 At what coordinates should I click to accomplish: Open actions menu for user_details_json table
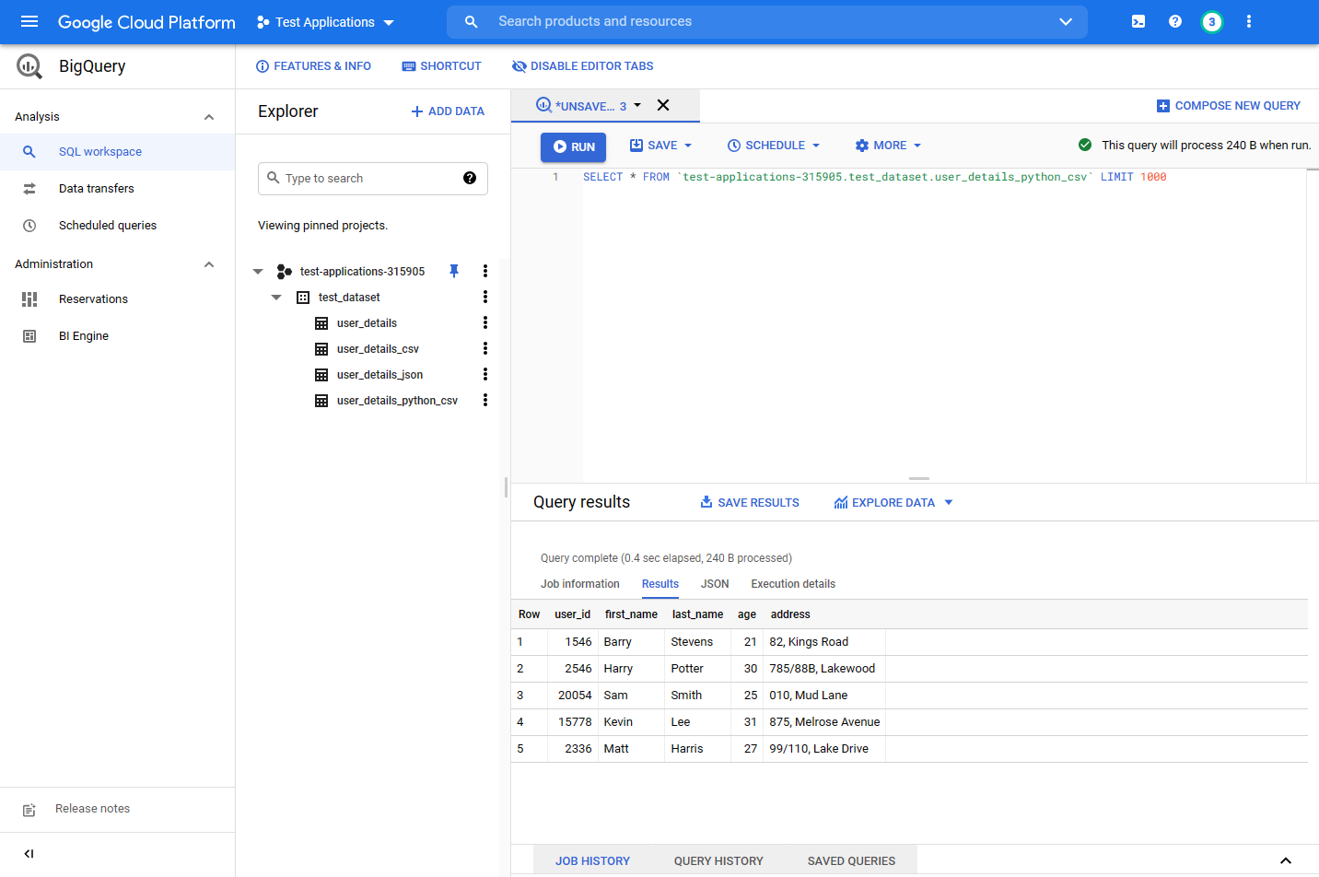485,375
